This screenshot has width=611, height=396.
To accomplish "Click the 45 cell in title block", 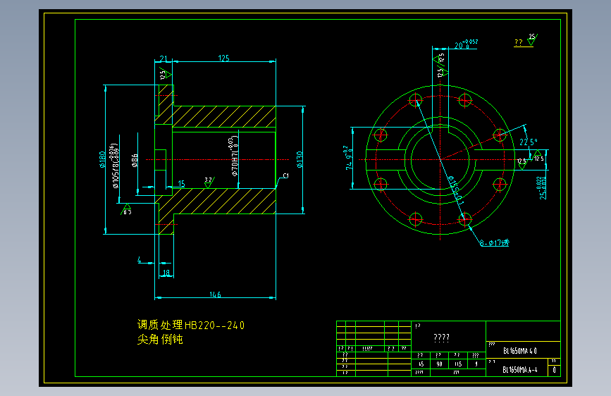I will pos(421,364).
